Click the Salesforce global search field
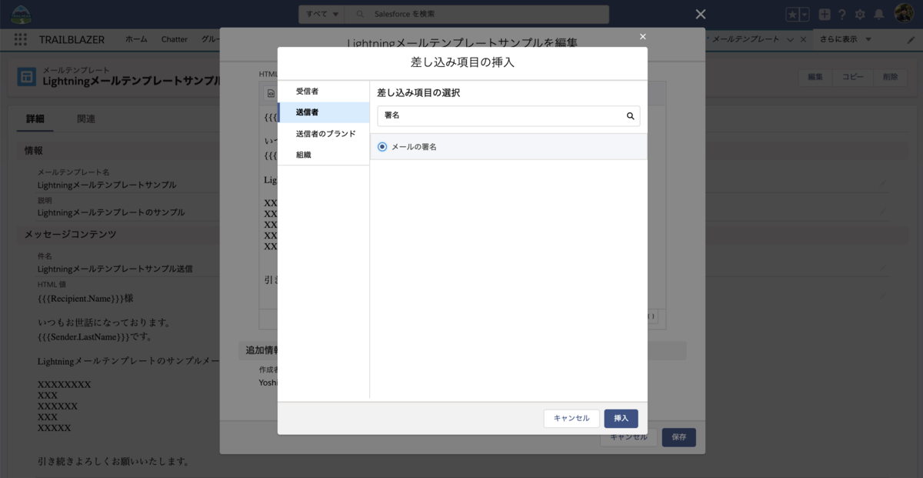Viewport: 923px width, 478px height. (x=477, y=15)
